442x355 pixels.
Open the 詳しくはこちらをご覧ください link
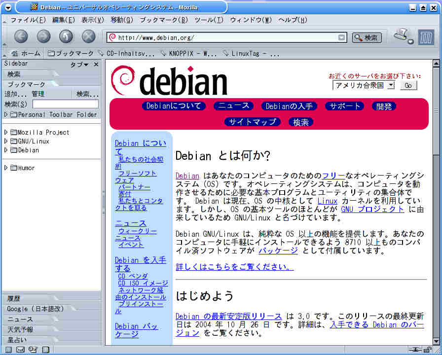234,267
